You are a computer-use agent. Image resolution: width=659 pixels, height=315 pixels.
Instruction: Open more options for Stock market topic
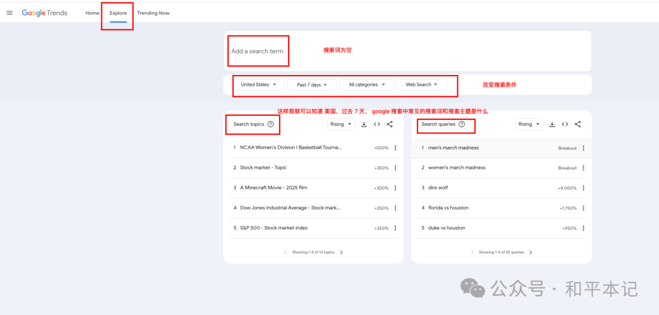(395, 168)
